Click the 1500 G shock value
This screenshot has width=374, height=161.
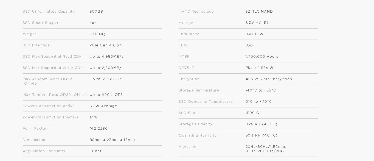252,113
